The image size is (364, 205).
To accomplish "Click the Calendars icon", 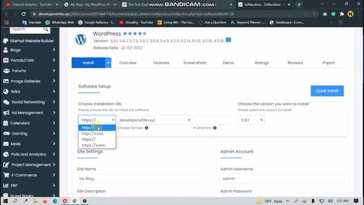I will [6, 123].
